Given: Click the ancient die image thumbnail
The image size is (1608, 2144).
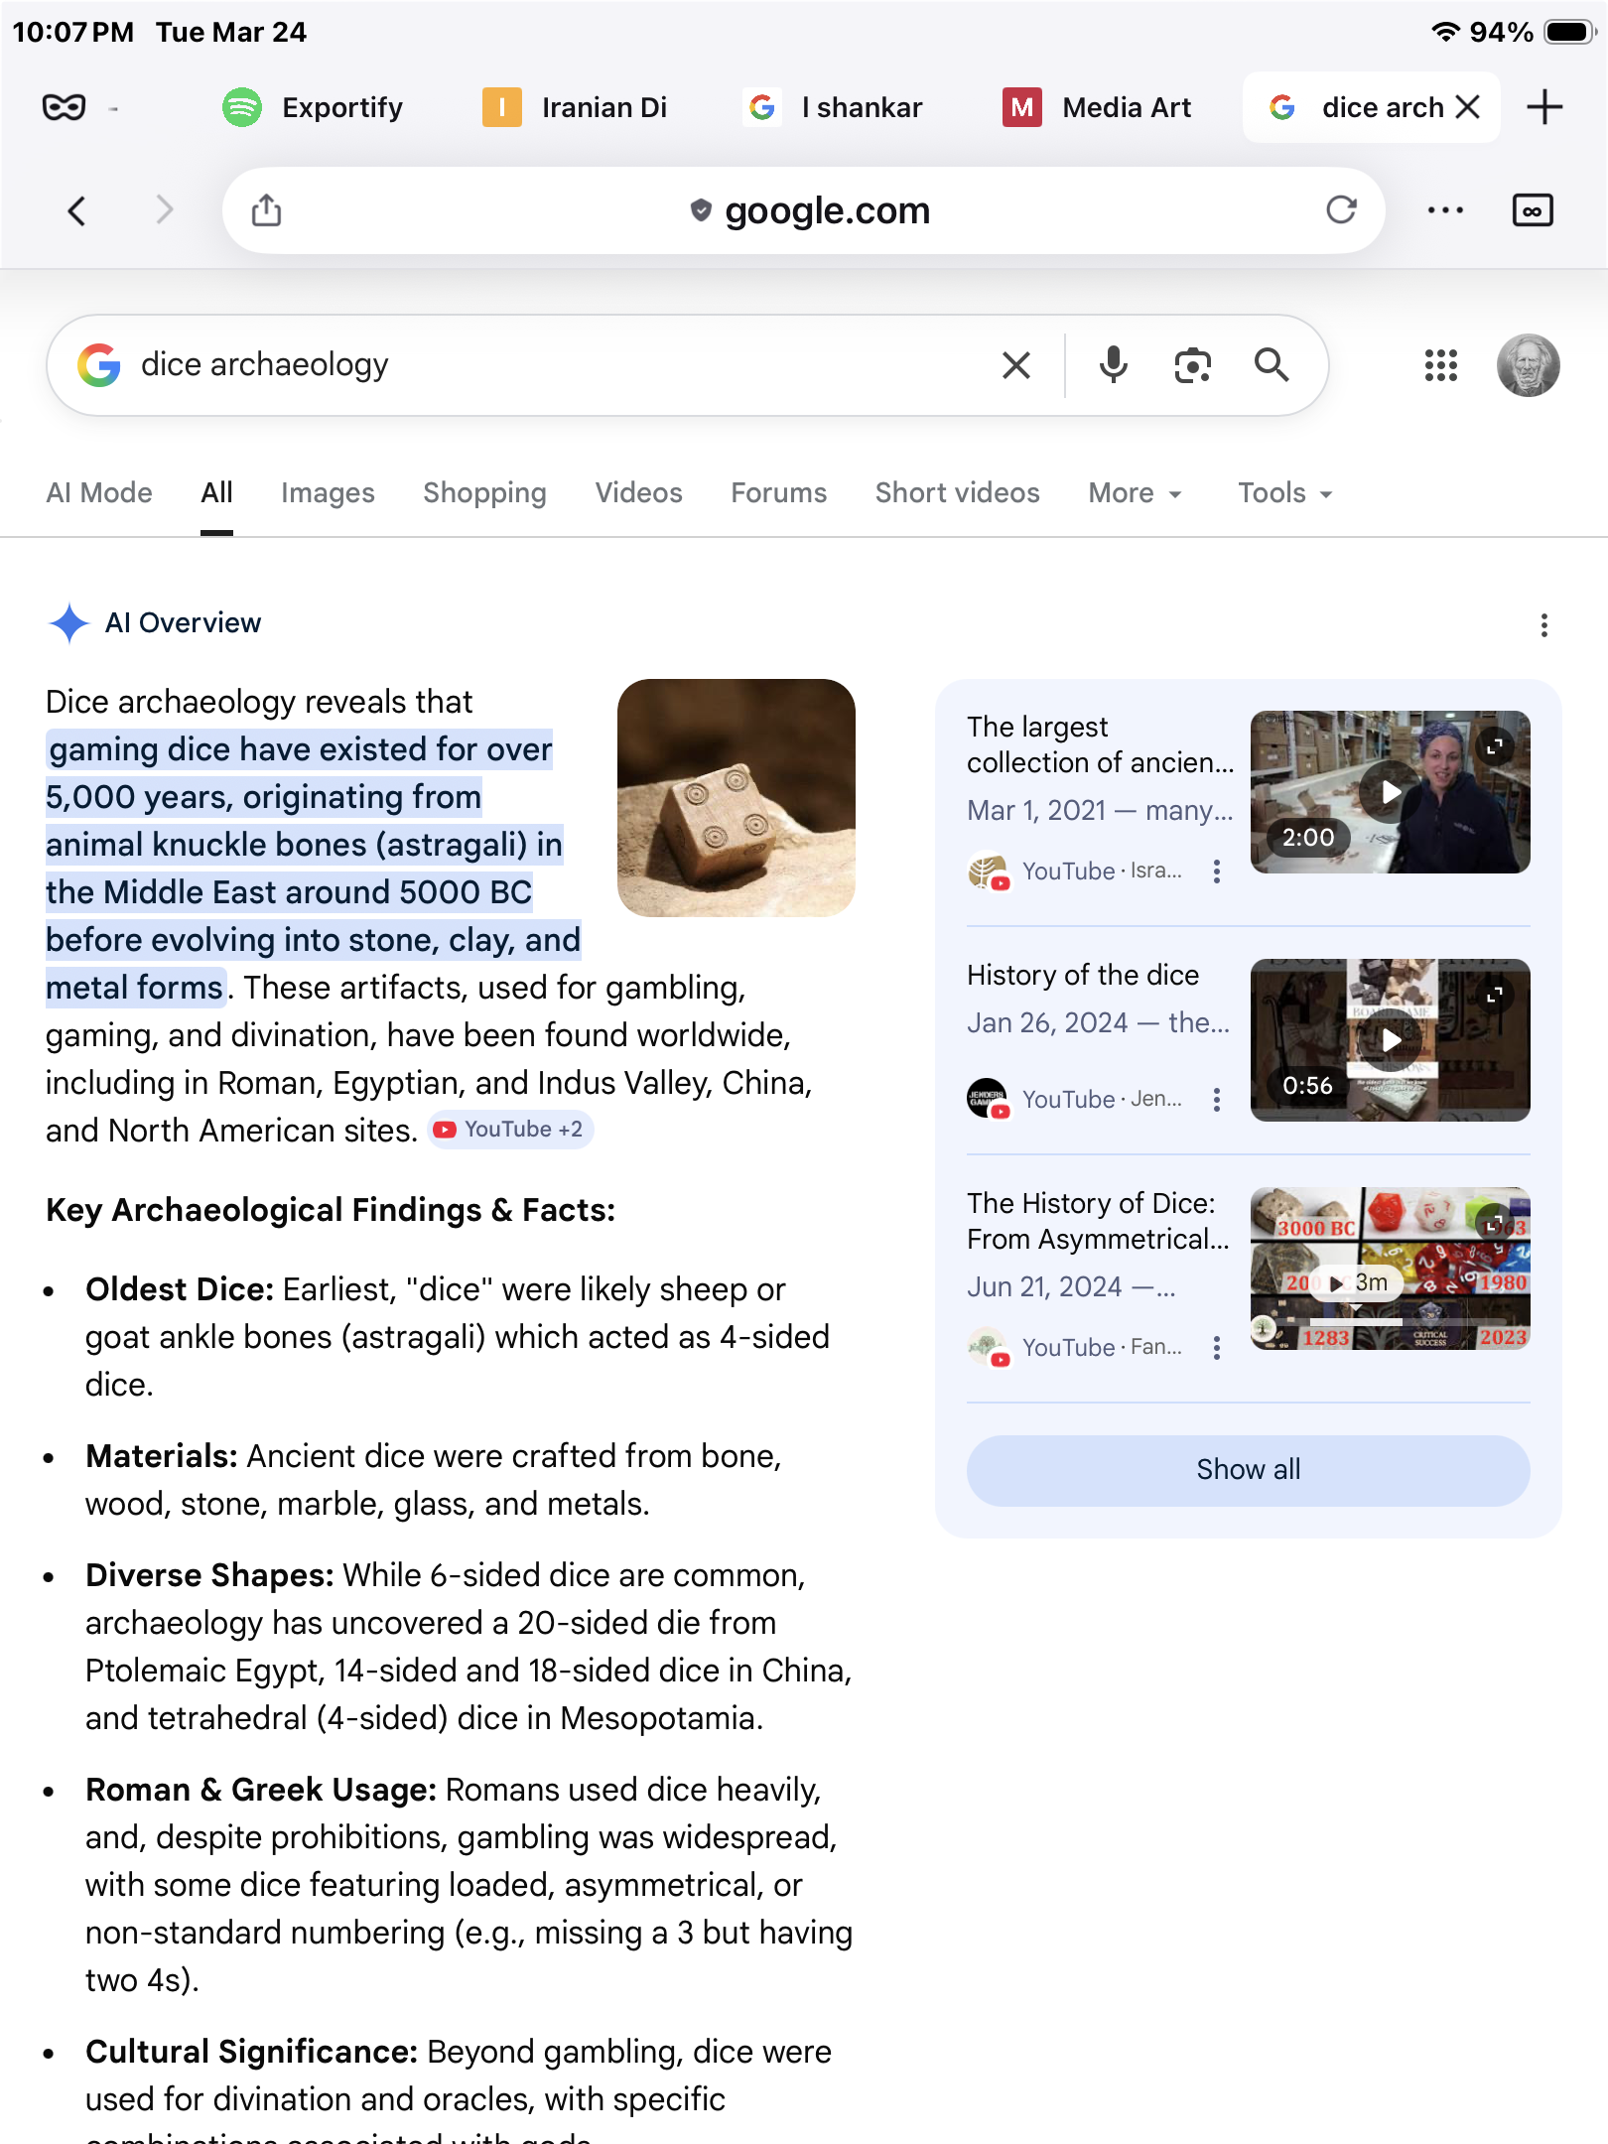Looking at the screenshot, I should (x=736, y=798).
